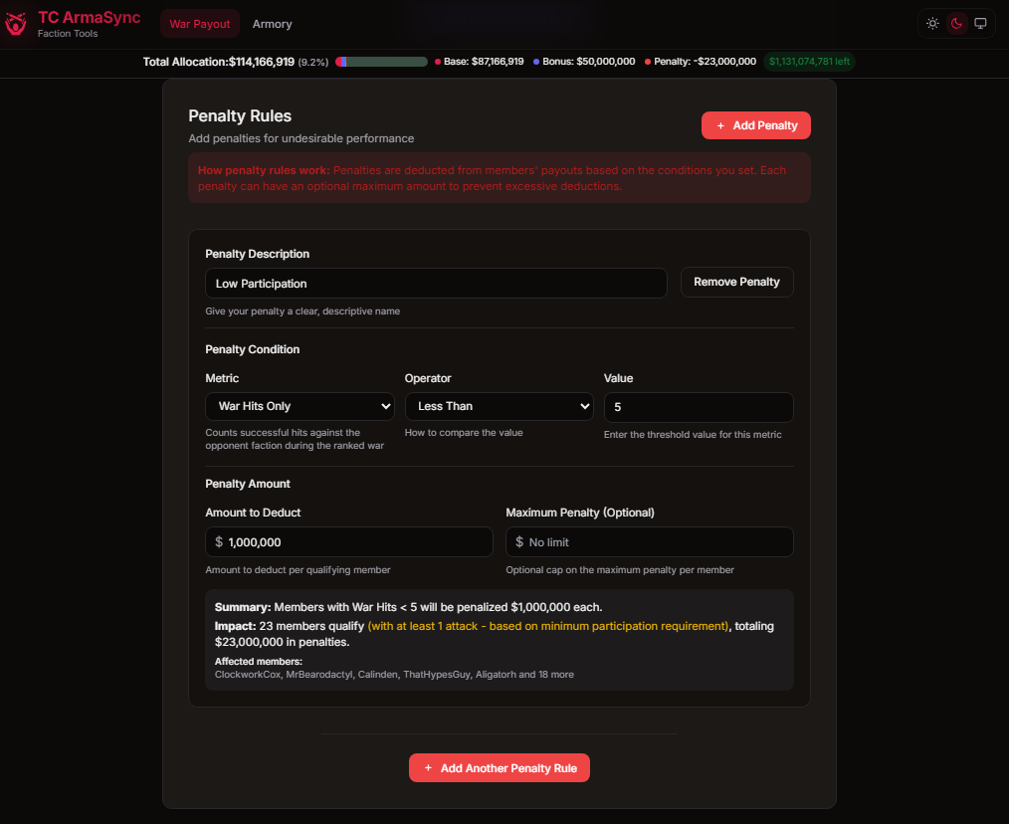Click the How penalty rules work notice
This screenshot has height=824, width=1009.
click(500, 178)
